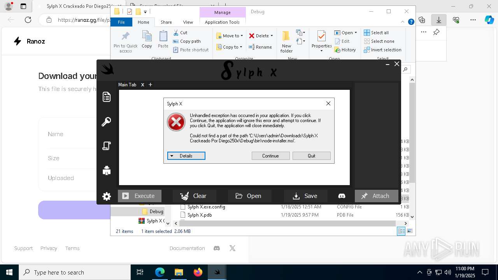
Task: Collapse the File Explorer ribbon chevron
Action: click(x=403, y=22)
